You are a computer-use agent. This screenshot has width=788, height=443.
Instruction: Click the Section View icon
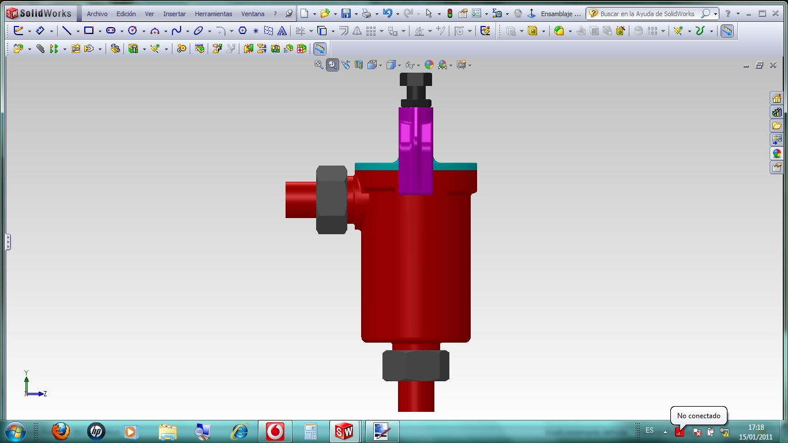[x=359, y=65]
